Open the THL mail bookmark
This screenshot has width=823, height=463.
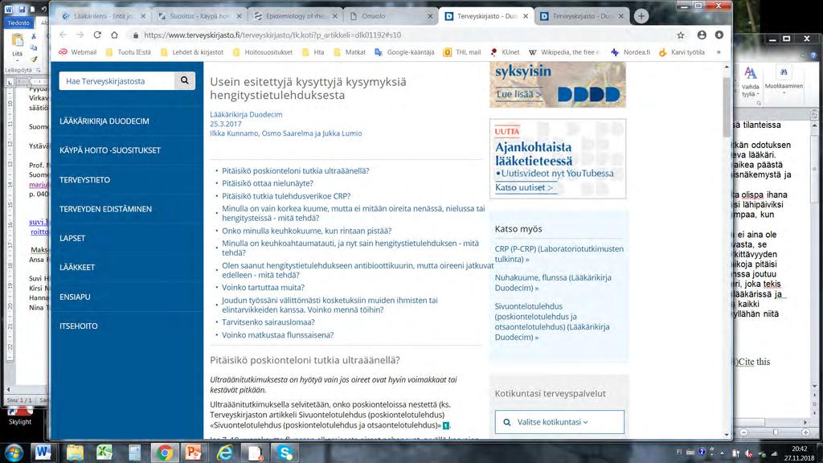(x=462, y=52)
